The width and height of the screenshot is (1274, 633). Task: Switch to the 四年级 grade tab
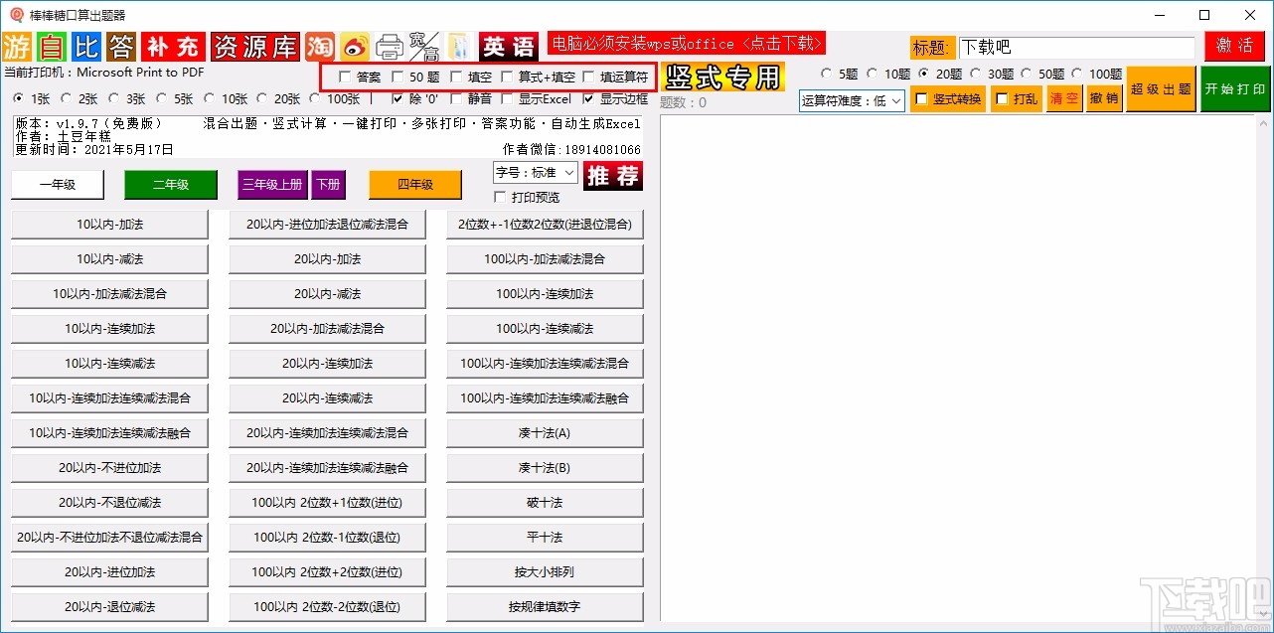(414, 185)
